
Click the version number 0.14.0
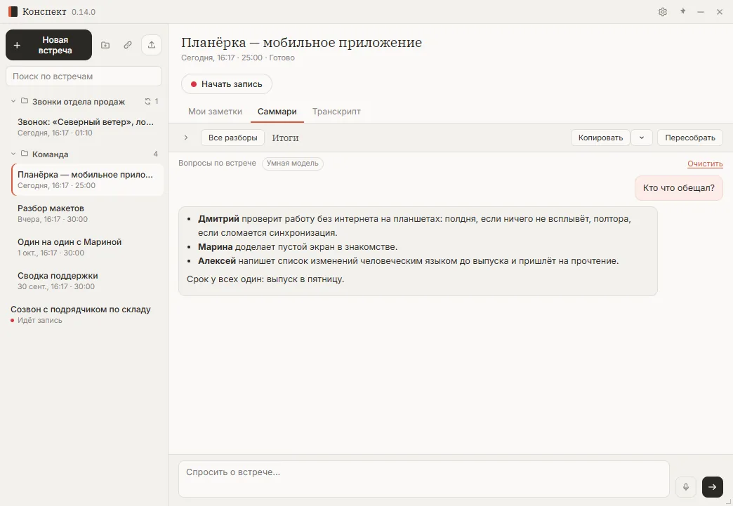click(x=84, y=12)
